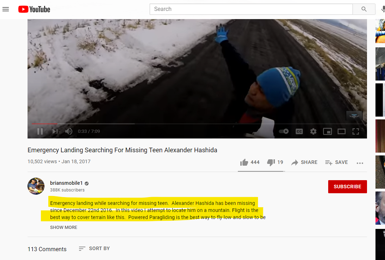Toggle the autoplay switch
The height and width of the screenshot is (260, 385).
284,131
